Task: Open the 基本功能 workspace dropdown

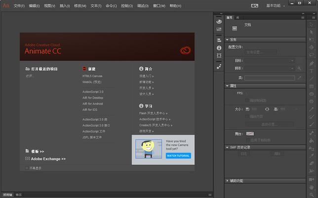Action: click(x=276, y=5)
